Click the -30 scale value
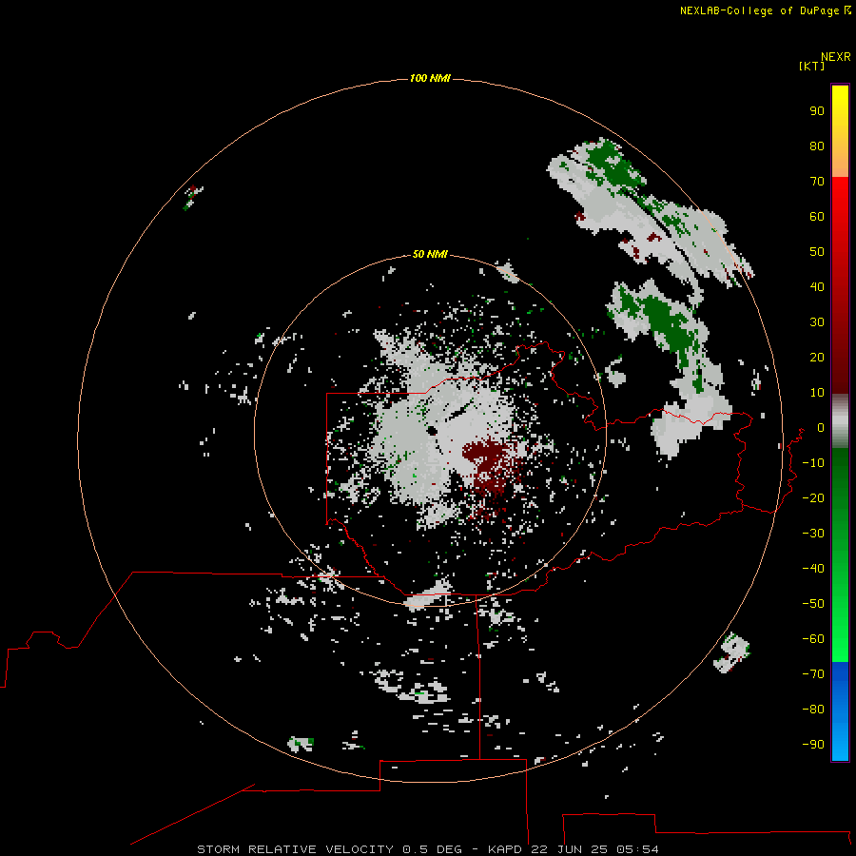 [813, 534]
